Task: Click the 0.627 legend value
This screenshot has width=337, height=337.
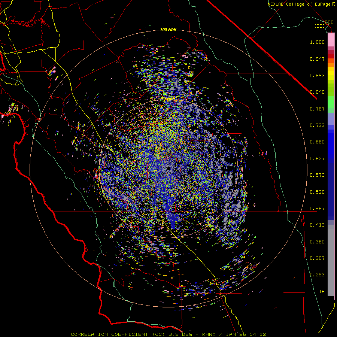Action: pyautogui.click(x=317, y=159)
